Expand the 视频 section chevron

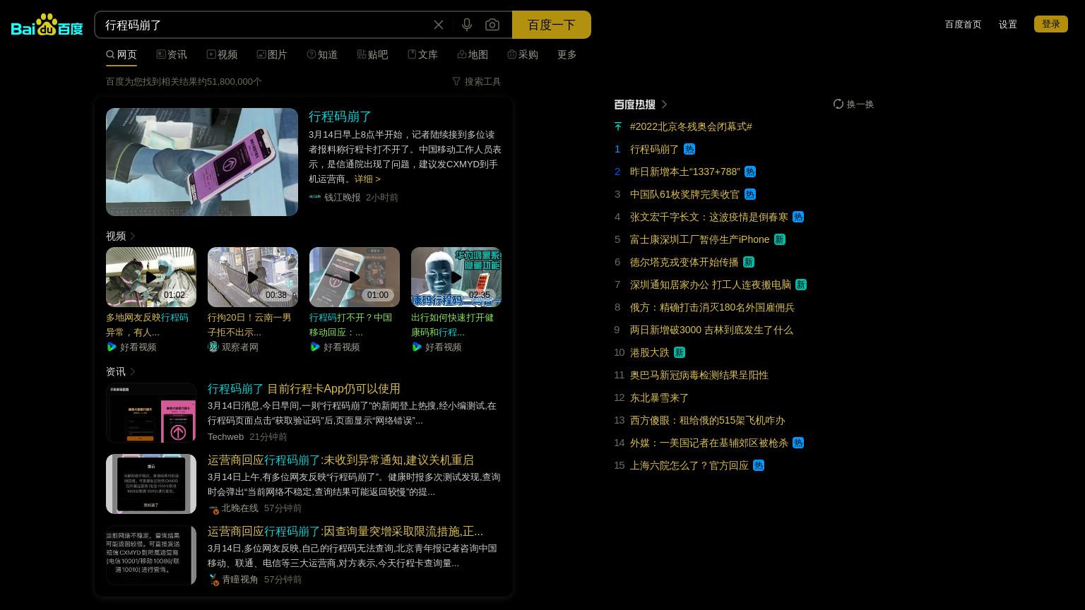[133, 236]
